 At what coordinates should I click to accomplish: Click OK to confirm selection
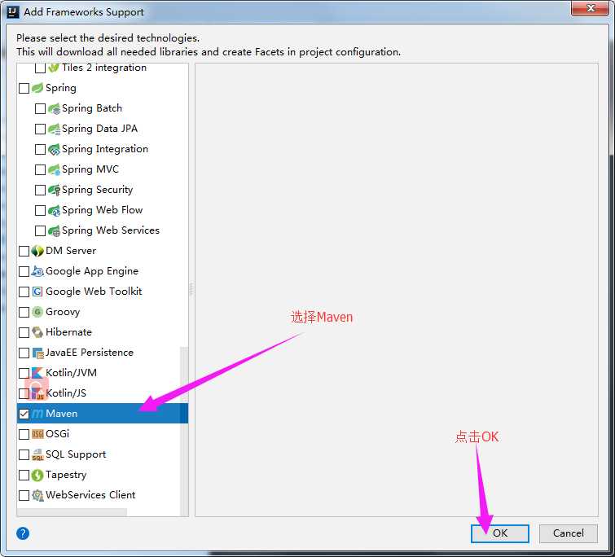(500, 533)
